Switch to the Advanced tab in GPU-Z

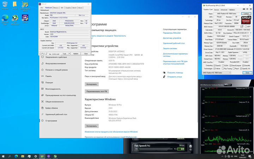pyautogui.click(x=224, y=10)
